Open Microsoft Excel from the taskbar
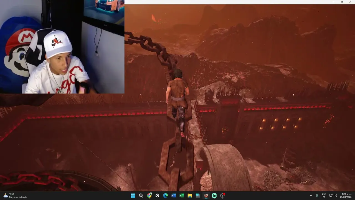The height and width of the screenshot is (200, 355). [182, 196]
